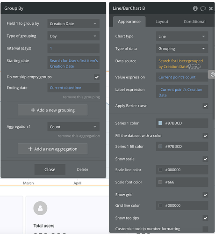This screenshot has width=215, height=234.
Task: Open the Grid line color swatch
Action: tap(160, 205)
